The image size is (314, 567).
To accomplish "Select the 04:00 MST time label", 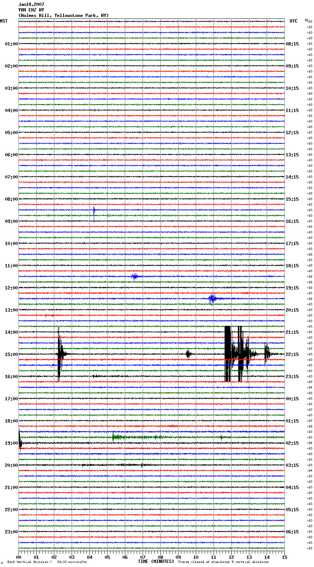I will coord(11,111).
